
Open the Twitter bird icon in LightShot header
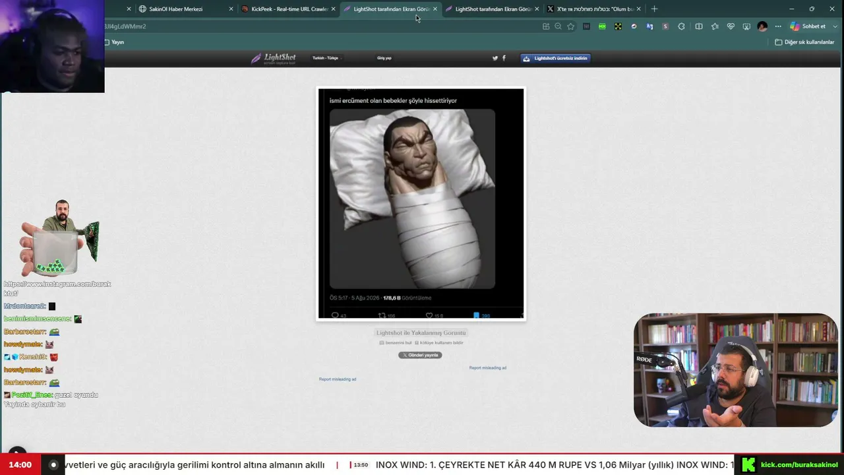click(x=495, y=58)
